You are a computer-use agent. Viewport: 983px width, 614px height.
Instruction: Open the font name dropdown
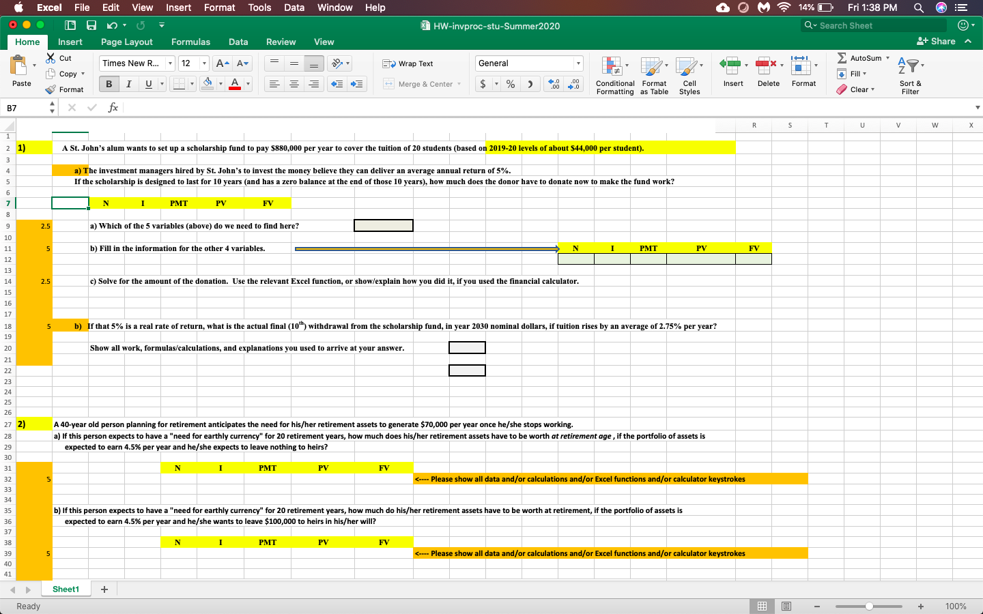(x=171, y=63)
